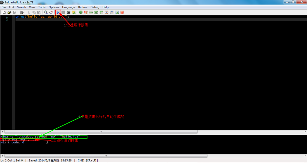307x163 pixels.
Task: Open watch with the eye icon
Action: (107, 12)
